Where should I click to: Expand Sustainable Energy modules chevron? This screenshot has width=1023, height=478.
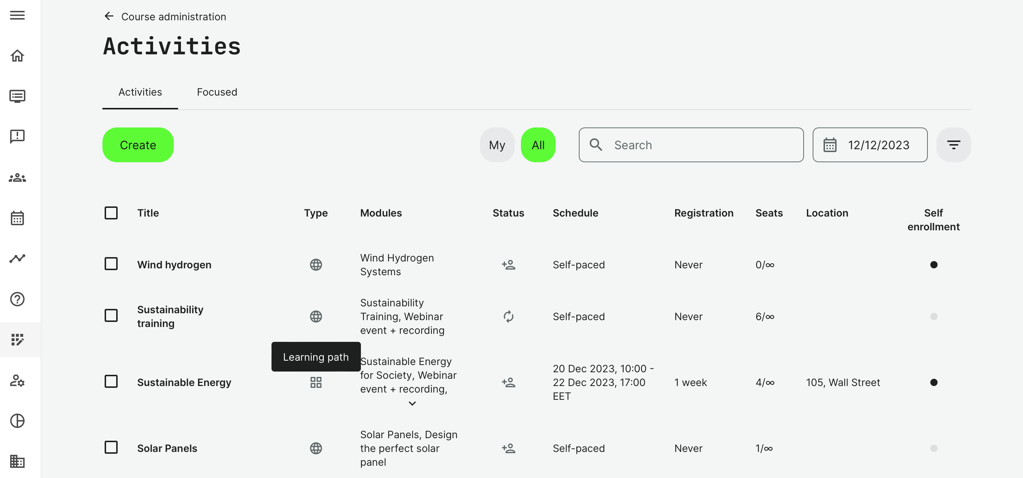(412, 404)
